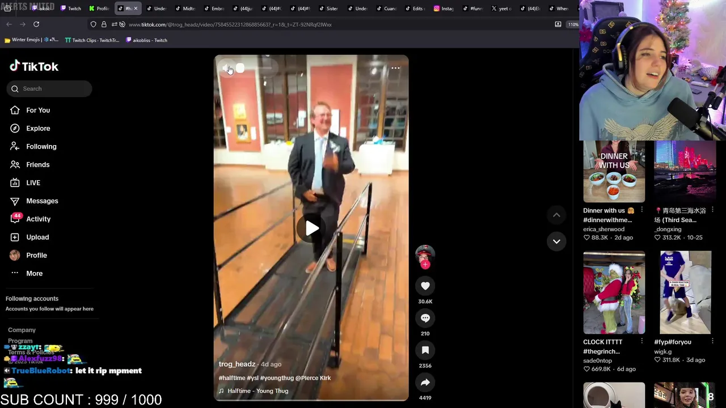Open trog_headz profile link
Viewport: 726px width, 408px height.
(237, 364)
